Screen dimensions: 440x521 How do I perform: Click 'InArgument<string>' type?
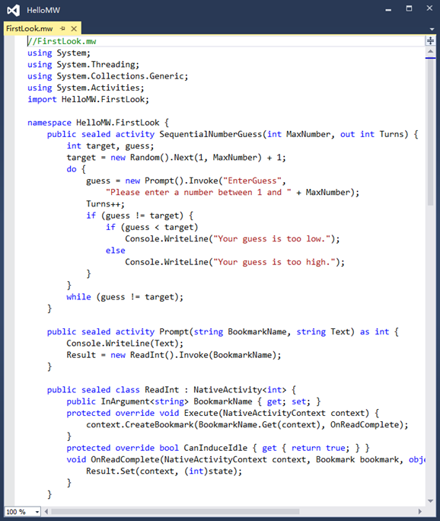point(145,401)
